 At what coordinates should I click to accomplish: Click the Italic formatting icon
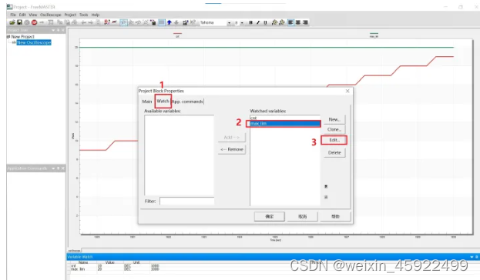(258, 22)
